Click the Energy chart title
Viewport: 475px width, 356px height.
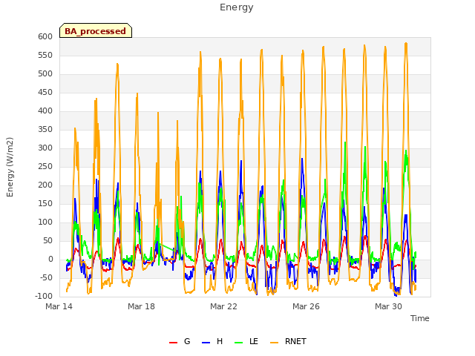tap(237, 7)
